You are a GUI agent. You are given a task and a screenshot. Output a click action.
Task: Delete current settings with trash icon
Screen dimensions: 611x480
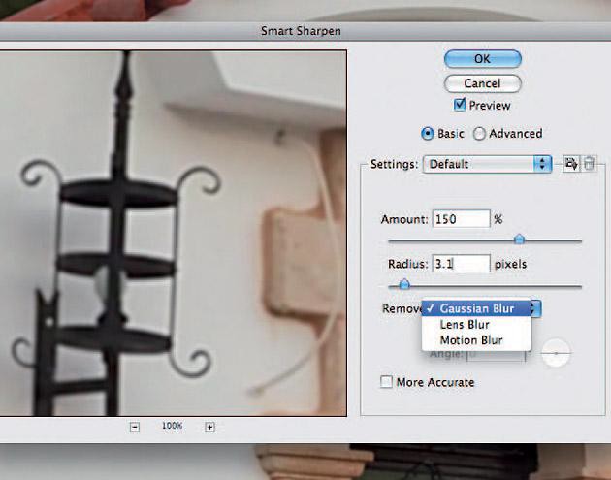[x=589, y=164]
